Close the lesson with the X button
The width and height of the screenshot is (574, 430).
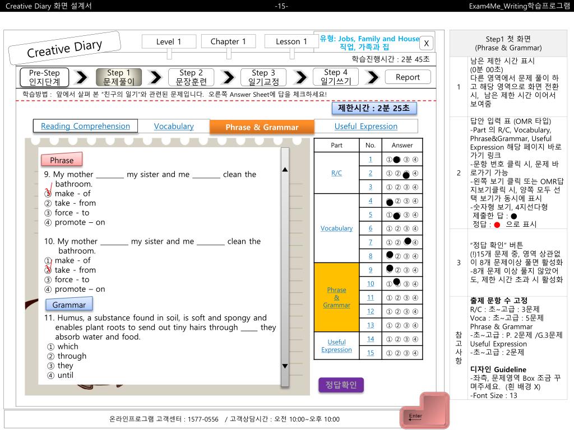click(426, 43)
